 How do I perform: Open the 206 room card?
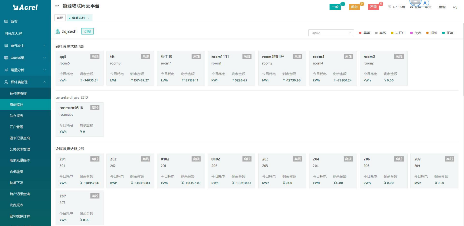point(383,171)
